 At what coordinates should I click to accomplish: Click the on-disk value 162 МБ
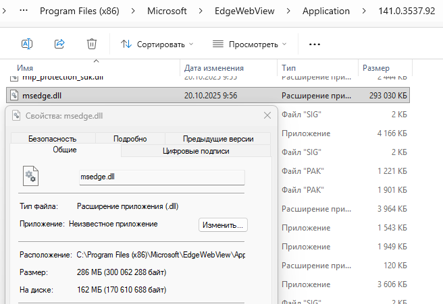click(122, 290)
